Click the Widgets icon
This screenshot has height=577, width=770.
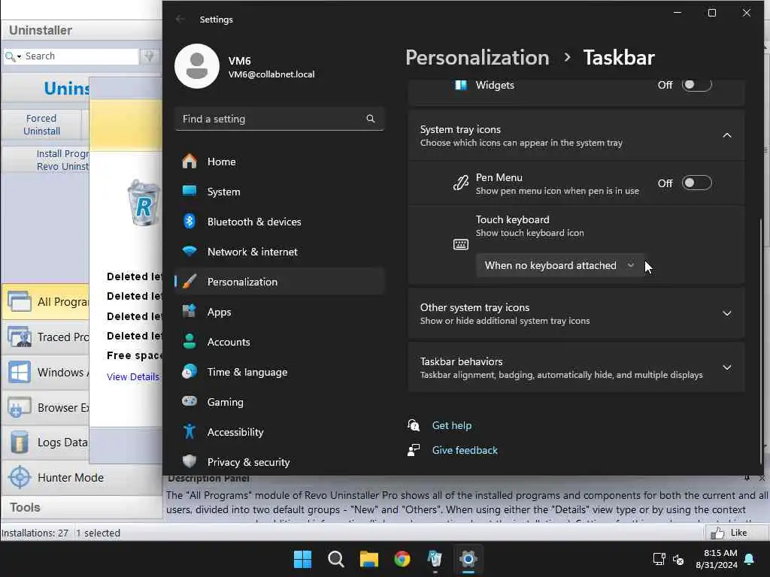461,85
